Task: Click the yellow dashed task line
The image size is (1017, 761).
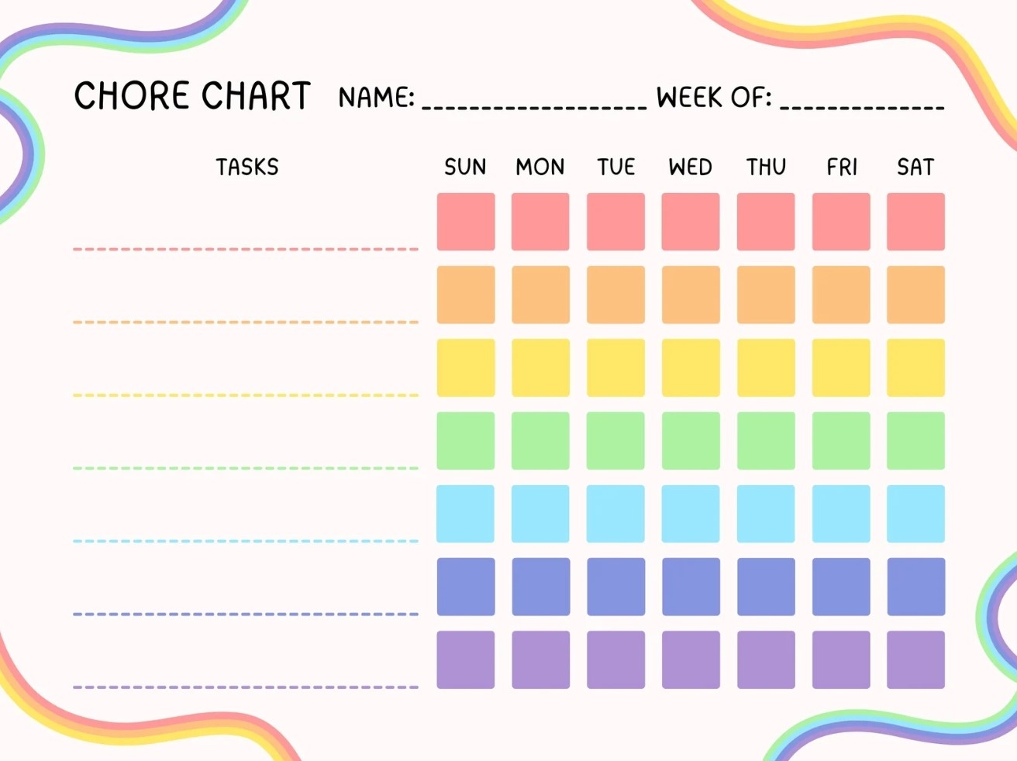Action: coord(246,395)
